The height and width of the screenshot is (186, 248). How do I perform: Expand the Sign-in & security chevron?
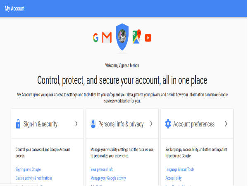[76, 124]
